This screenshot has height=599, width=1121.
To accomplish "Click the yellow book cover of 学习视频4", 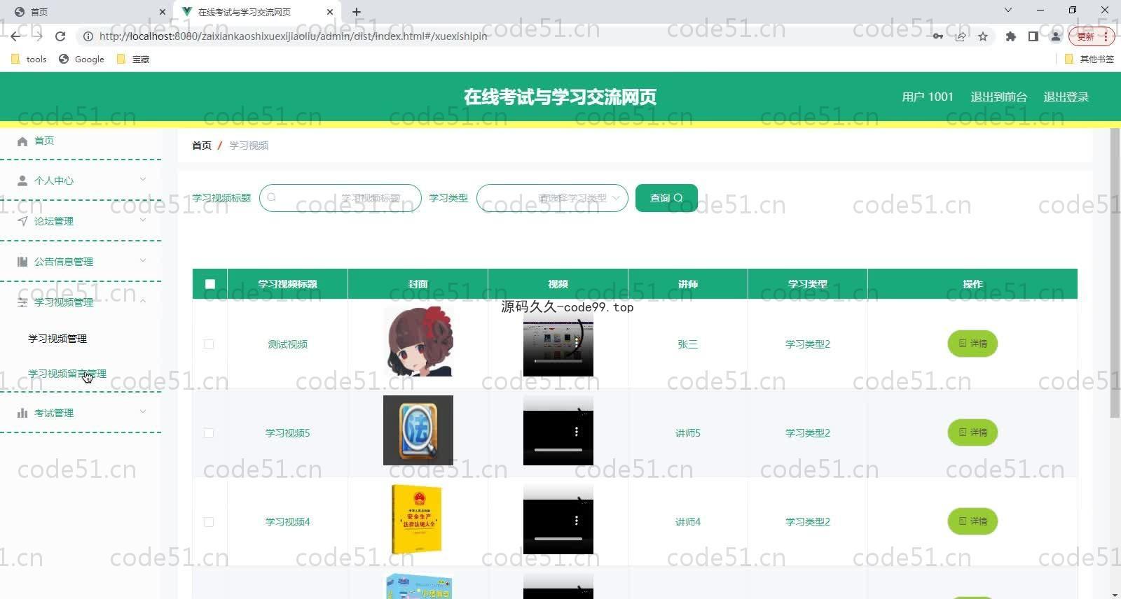I will pos(418,519).
